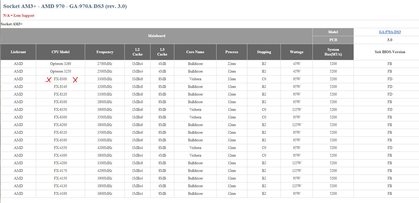This screenshot has height=203, width=419.
Task: Click the "3600MHz" frequency value
Action: 105,194
